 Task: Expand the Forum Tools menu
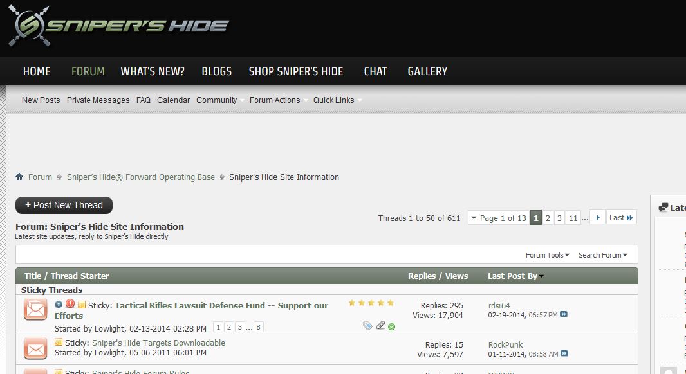pyautogui.click(x=547, y=255)
